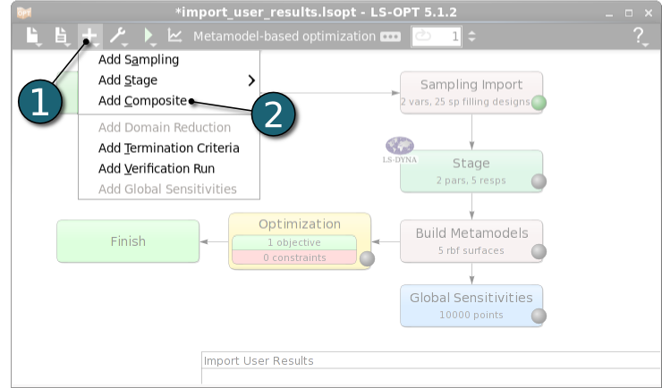
Task: Open the Optimization box
Action: coord(300,240)
